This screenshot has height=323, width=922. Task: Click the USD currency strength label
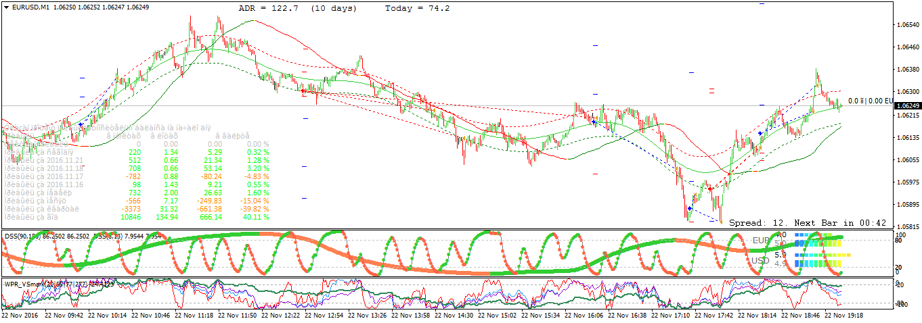762,260
